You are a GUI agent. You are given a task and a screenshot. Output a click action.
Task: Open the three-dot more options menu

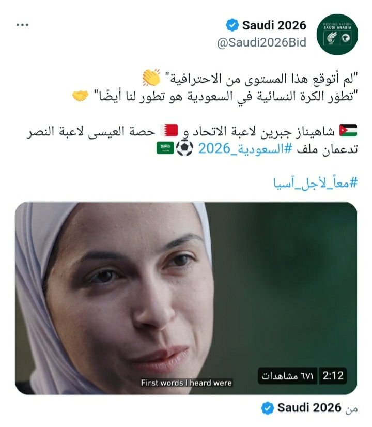(22, 25)
